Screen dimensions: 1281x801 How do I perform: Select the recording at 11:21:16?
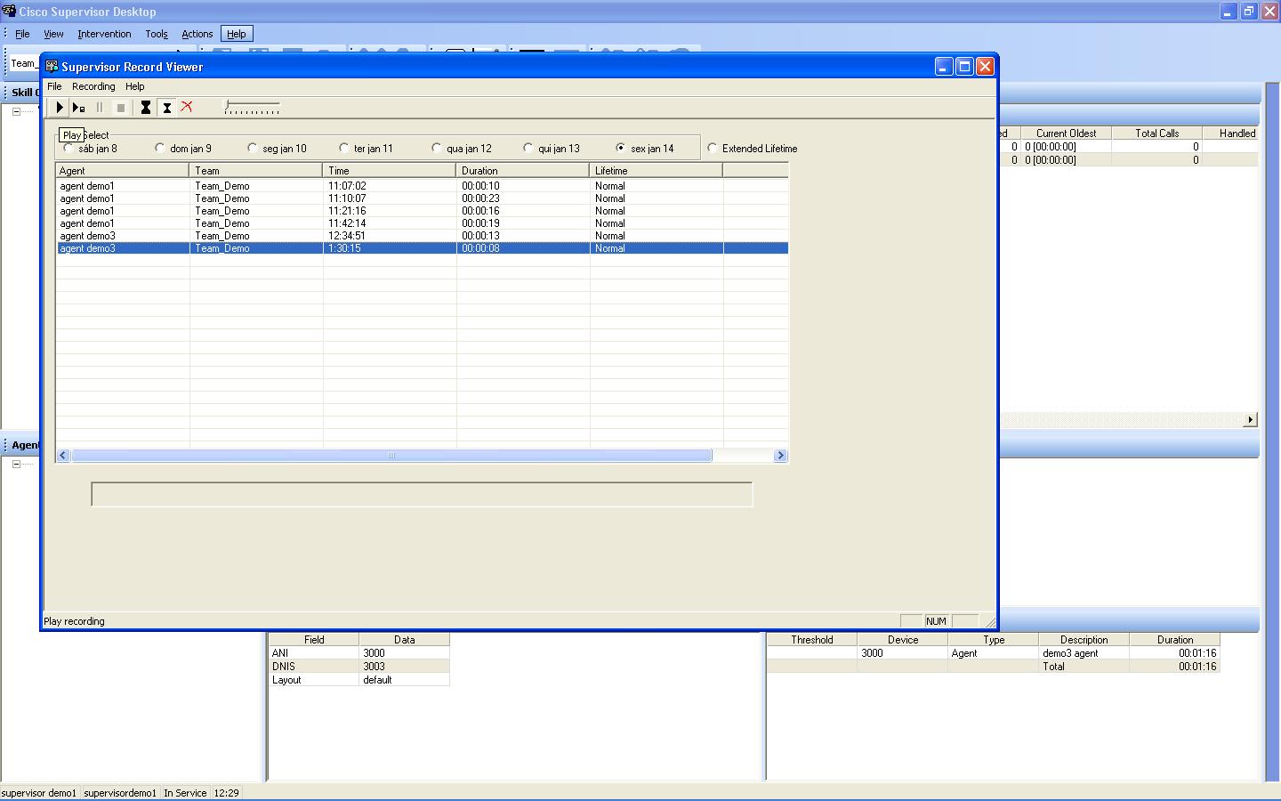tap(423, 211)
